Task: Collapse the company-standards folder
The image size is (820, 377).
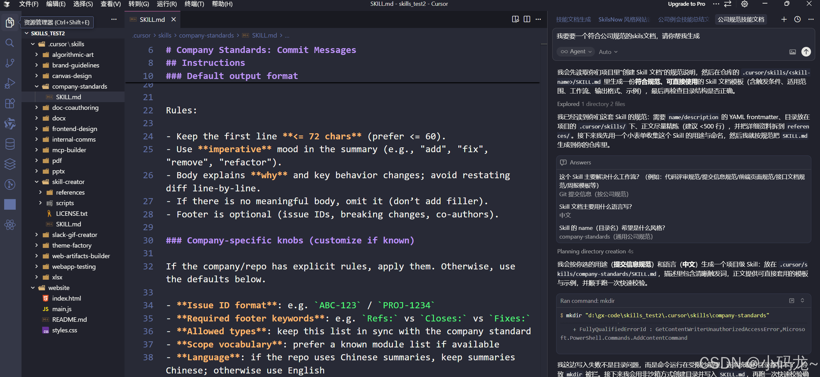Action: point(37,86)
